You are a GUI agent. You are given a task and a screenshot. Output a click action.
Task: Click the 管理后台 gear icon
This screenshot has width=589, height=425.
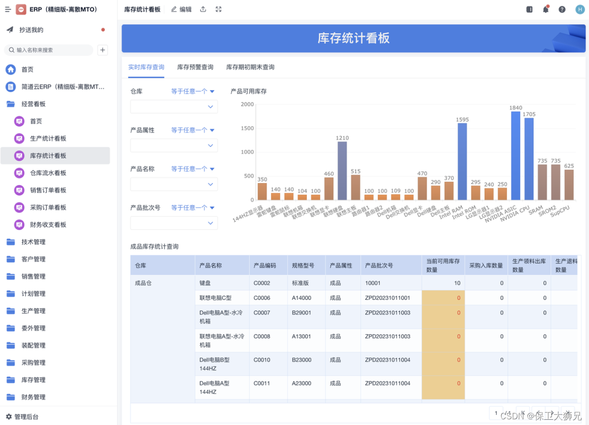pyautogui.click(x=9, y=417)
